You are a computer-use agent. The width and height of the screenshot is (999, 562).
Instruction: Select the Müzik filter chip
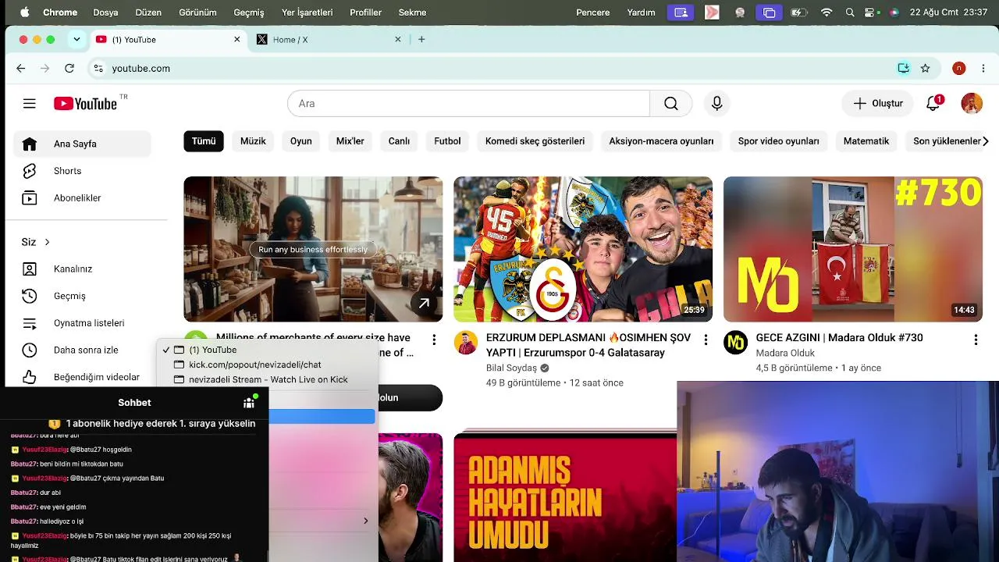click(x=253, y=141)
